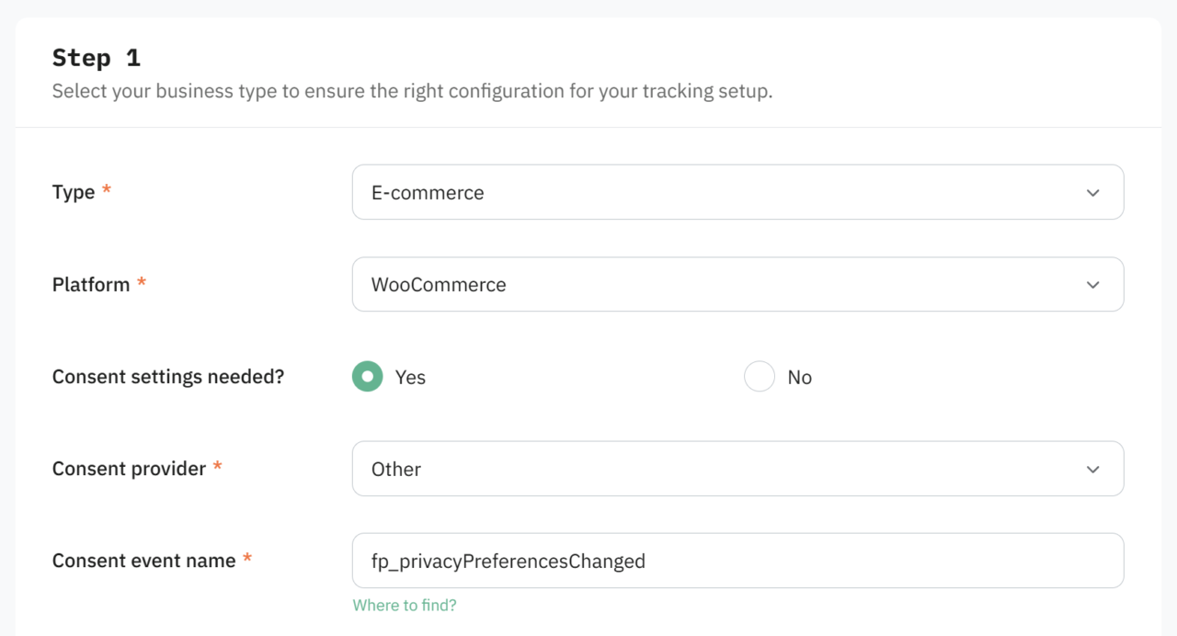Click the chevron on the Platform dropdown
The width and height of the screenshot is (1177, 636).
coord(1092,284)
